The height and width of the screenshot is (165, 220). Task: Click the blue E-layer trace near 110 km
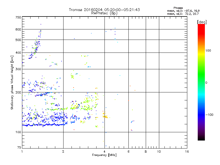click(x=45, y=125)
